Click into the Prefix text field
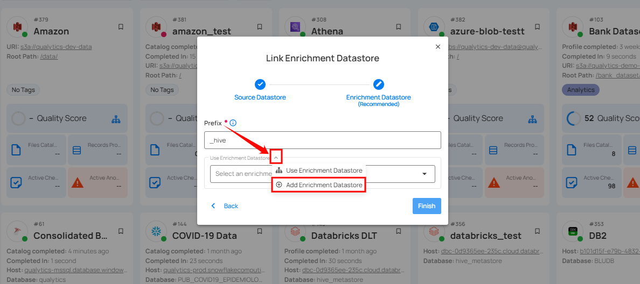 click(x=322, y=140)
